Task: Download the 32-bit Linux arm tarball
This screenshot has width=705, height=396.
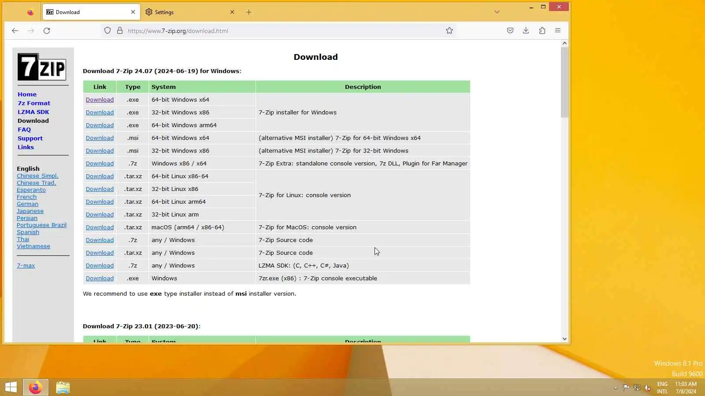Action: (x=100, y=215)
